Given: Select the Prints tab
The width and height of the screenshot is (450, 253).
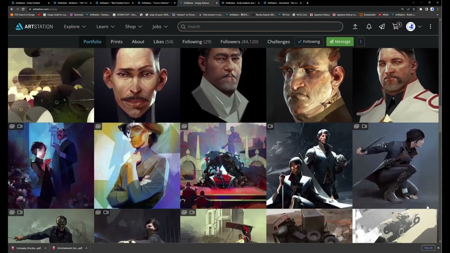Looking at the screenshot, I should point(117,41).
